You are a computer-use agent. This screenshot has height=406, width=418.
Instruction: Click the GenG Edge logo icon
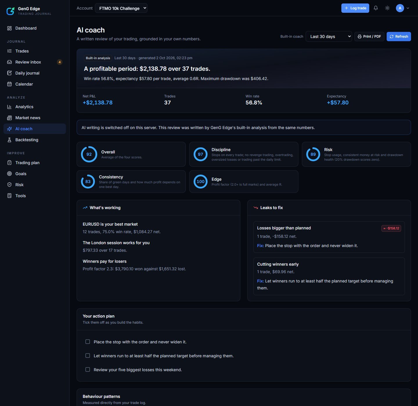pos(10,11)
